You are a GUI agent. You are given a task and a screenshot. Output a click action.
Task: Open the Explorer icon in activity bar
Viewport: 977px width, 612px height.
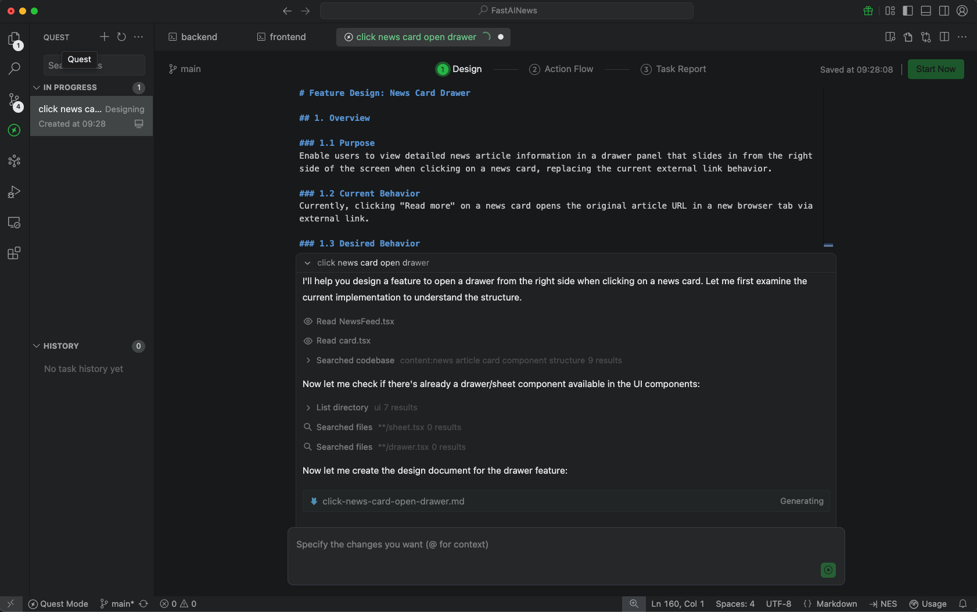14,39
